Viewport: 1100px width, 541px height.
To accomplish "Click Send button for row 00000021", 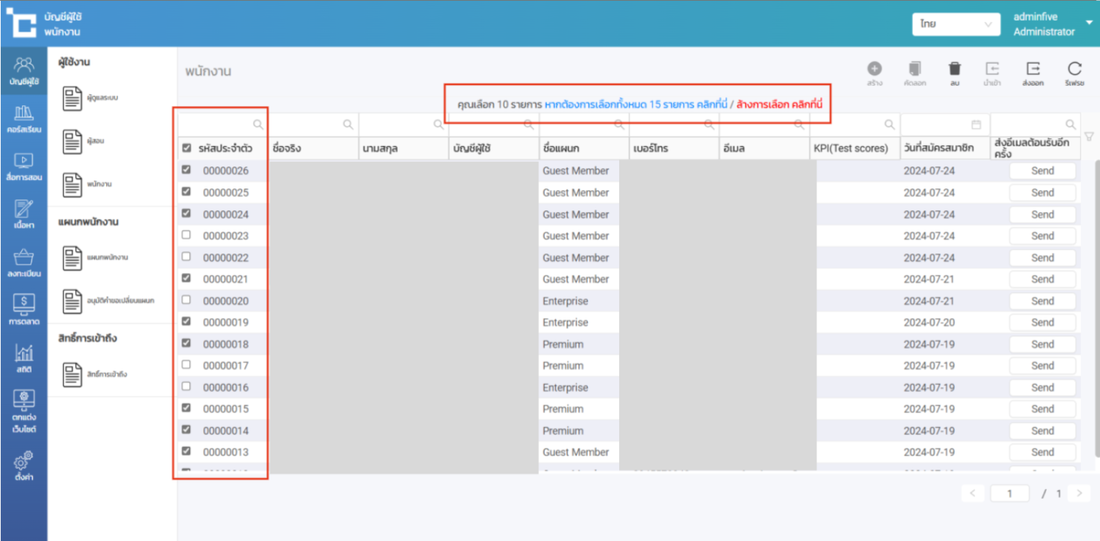I will coord(1042,279).
